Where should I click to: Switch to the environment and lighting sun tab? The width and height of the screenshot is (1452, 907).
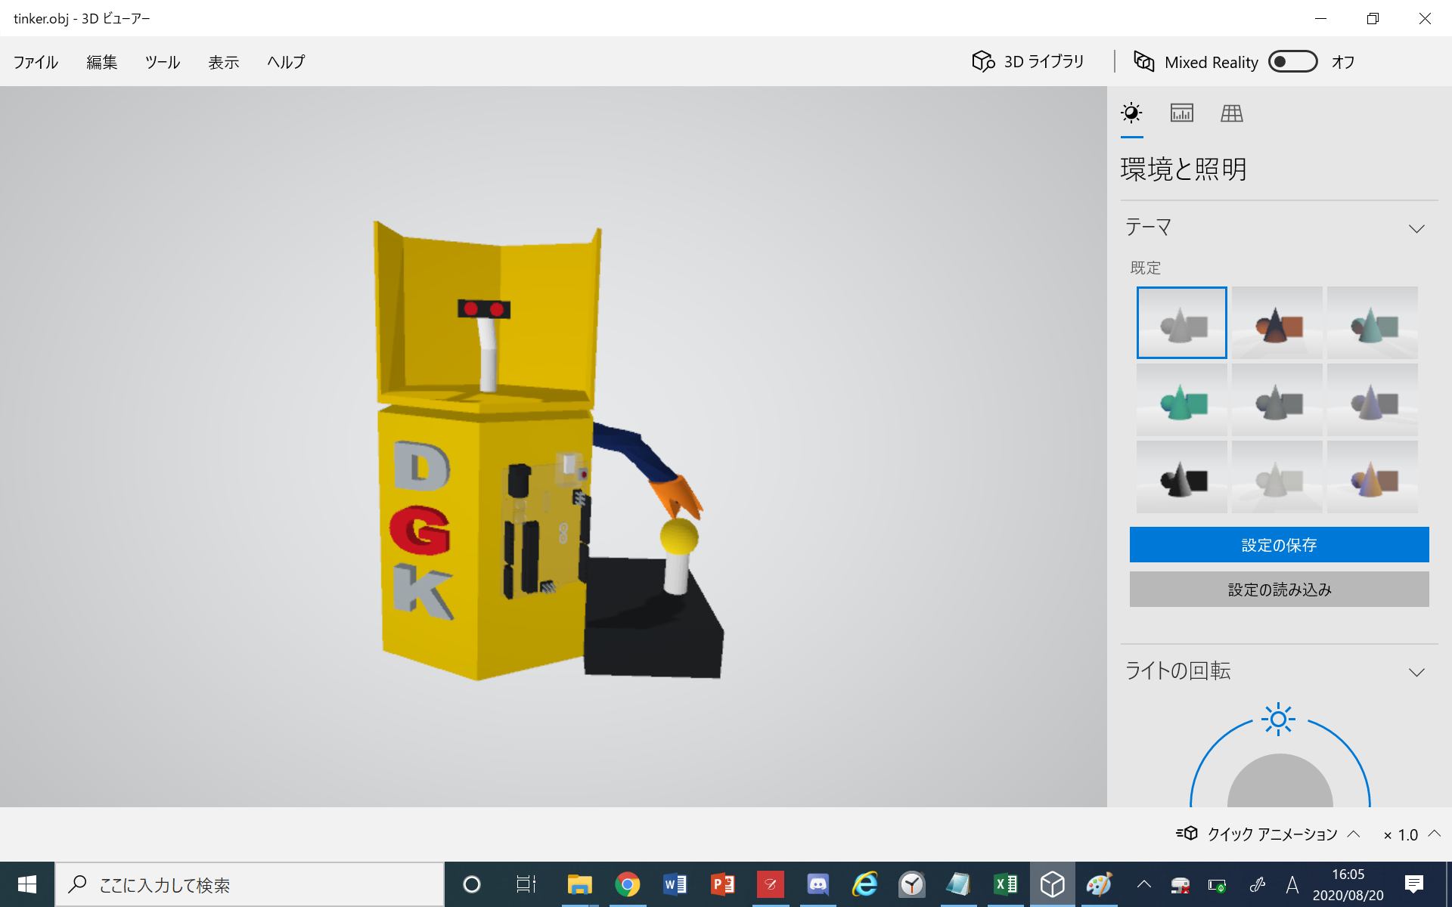[1131, 113]
